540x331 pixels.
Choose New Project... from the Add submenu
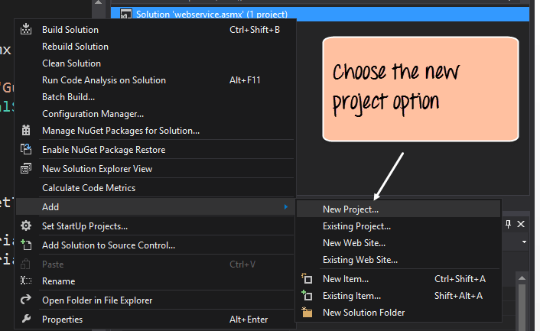pos(350,209)
